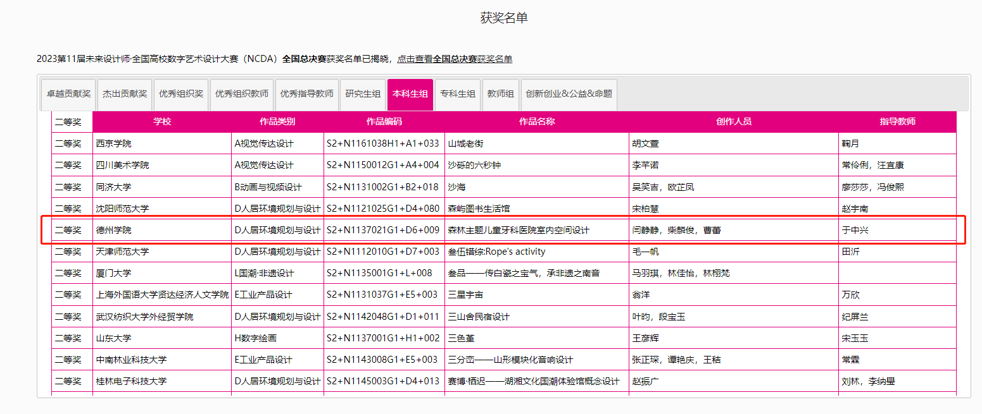
Task: Click the 作品编码 column header
Action: (x=384, y=121)
